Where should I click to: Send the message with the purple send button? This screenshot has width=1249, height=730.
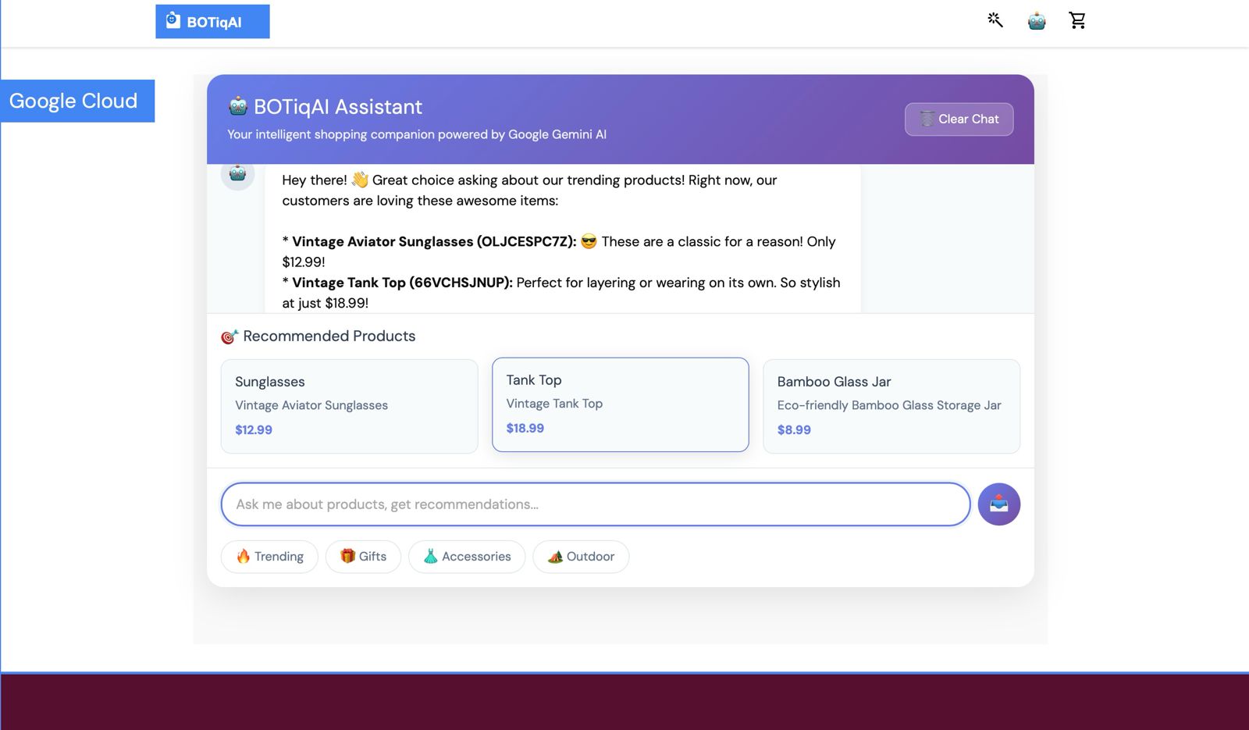point(998,504)
